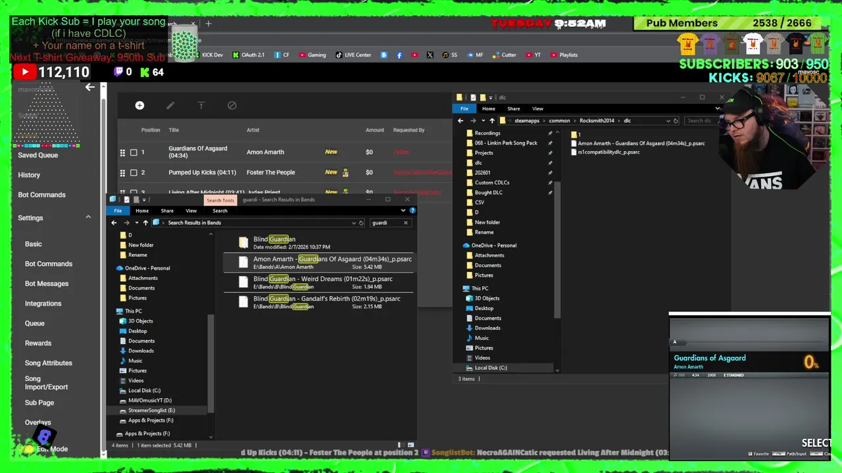Open address history dropdown in search window
This screenshot has height=473, width=842.
(353, 223)
